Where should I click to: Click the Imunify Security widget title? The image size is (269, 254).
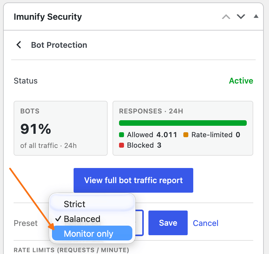pos(48,17)
